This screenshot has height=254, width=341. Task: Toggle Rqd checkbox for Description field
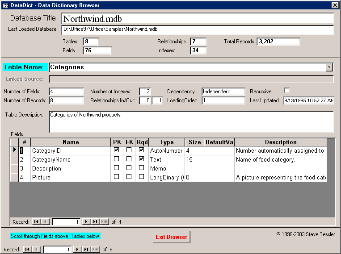(x=141, y=168)
